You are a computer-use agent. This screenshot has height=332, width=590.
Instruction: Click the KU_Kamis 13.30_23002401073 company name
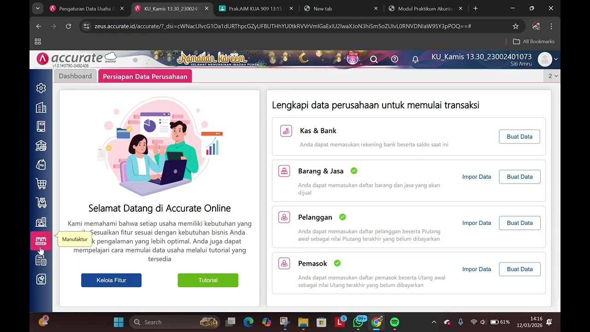481,57
